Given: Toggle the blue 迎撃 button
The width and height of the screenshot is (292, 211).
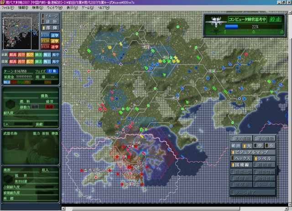Looking at the screenshot, I should coord(55,35).
